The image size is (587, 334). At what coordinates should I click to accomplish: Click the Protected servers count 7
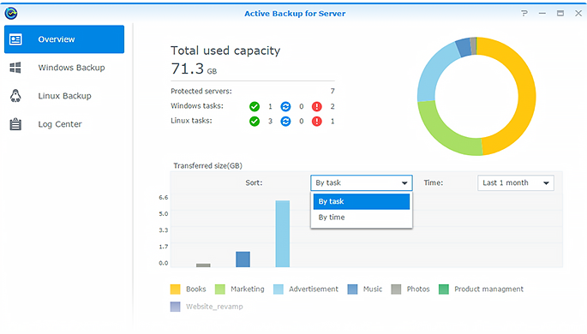[332, 92]
